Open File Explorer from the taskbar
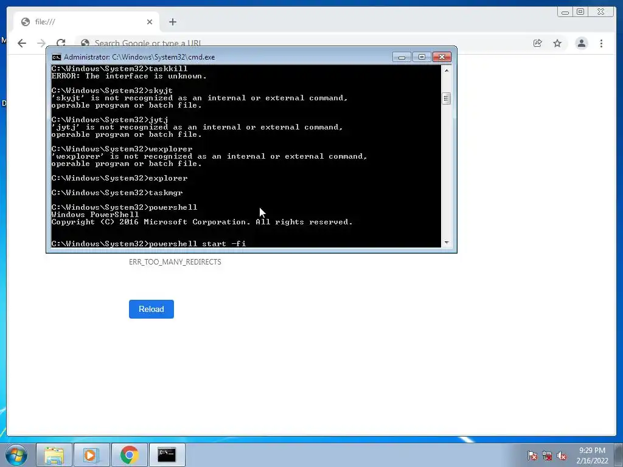 tap(54, 455)
